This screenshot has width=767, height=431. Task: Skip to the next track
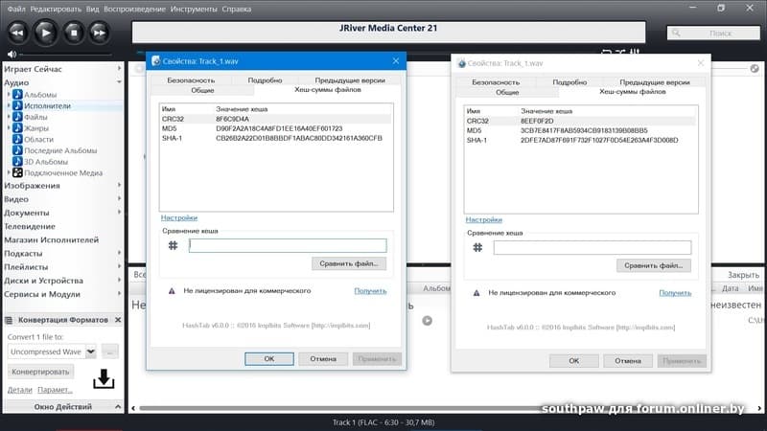[x=98, y=32]
